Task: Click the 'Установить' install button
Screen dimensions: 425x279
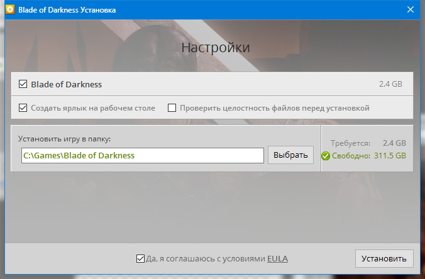Action: 384,258
